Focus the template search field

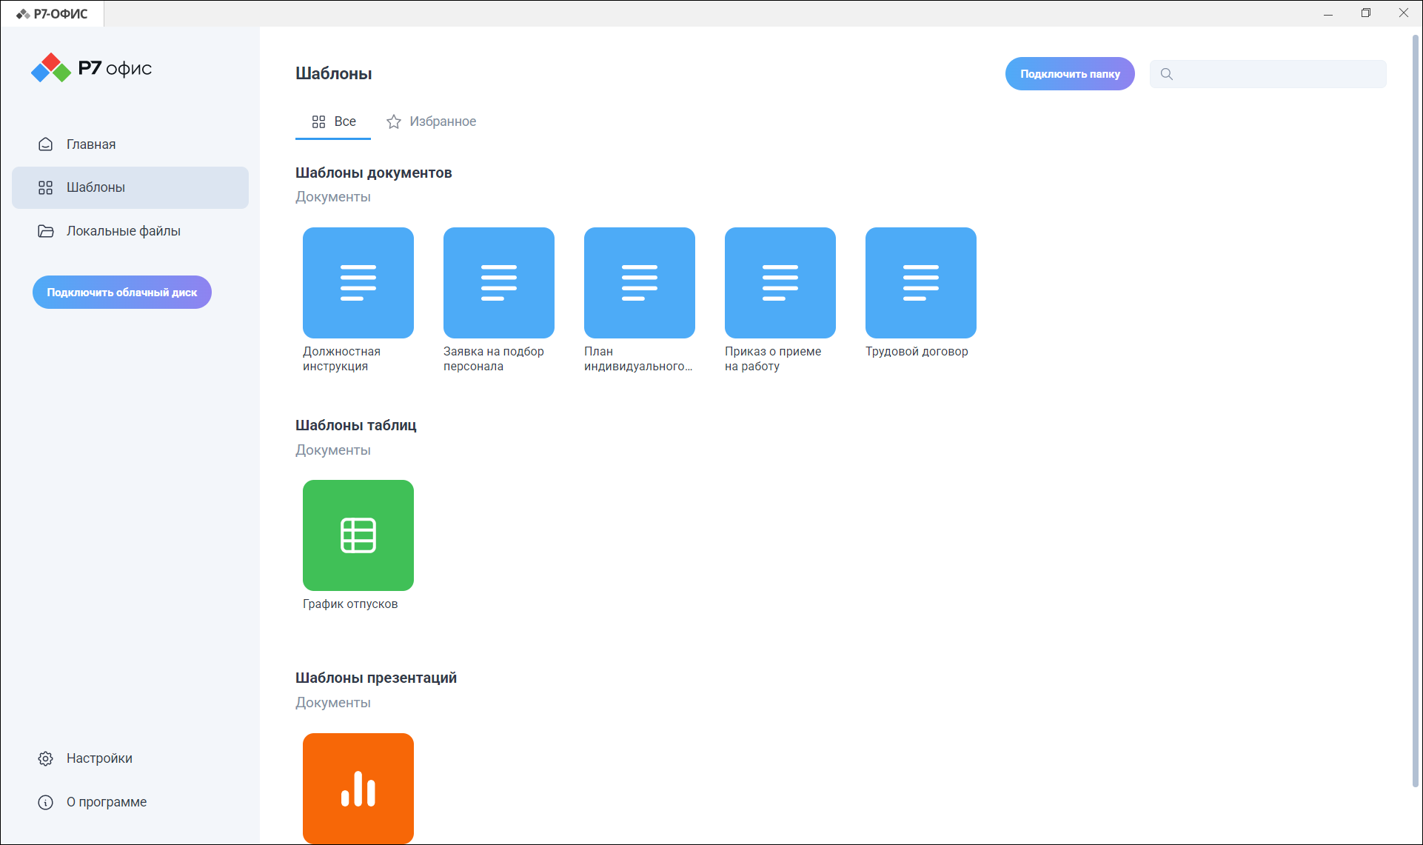coord(1268,74)
